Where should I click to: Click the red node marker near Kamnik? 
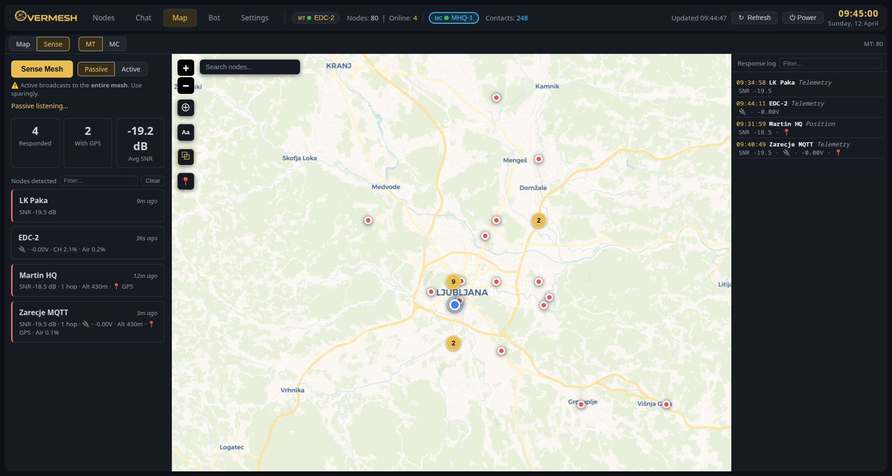496,98
